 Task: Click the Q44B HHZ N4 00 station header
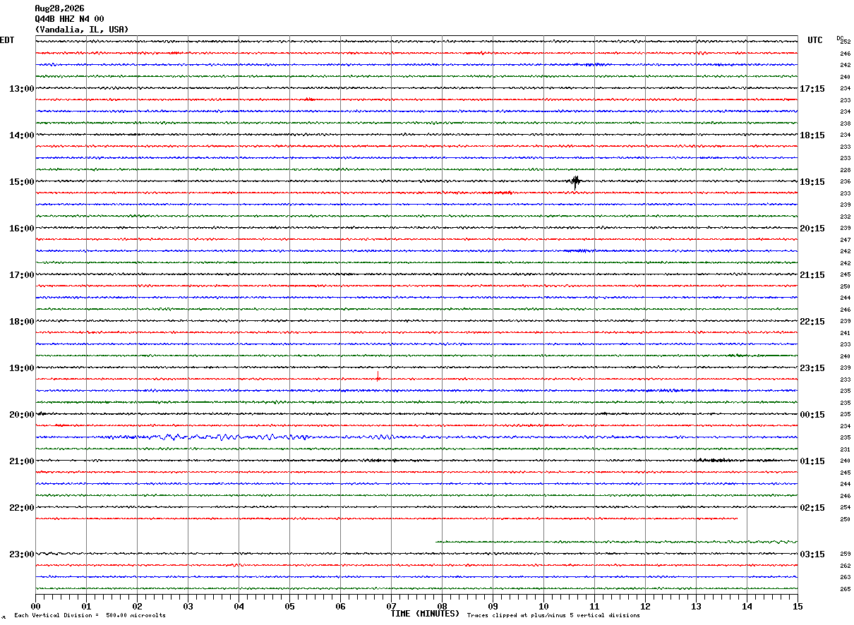69,19
